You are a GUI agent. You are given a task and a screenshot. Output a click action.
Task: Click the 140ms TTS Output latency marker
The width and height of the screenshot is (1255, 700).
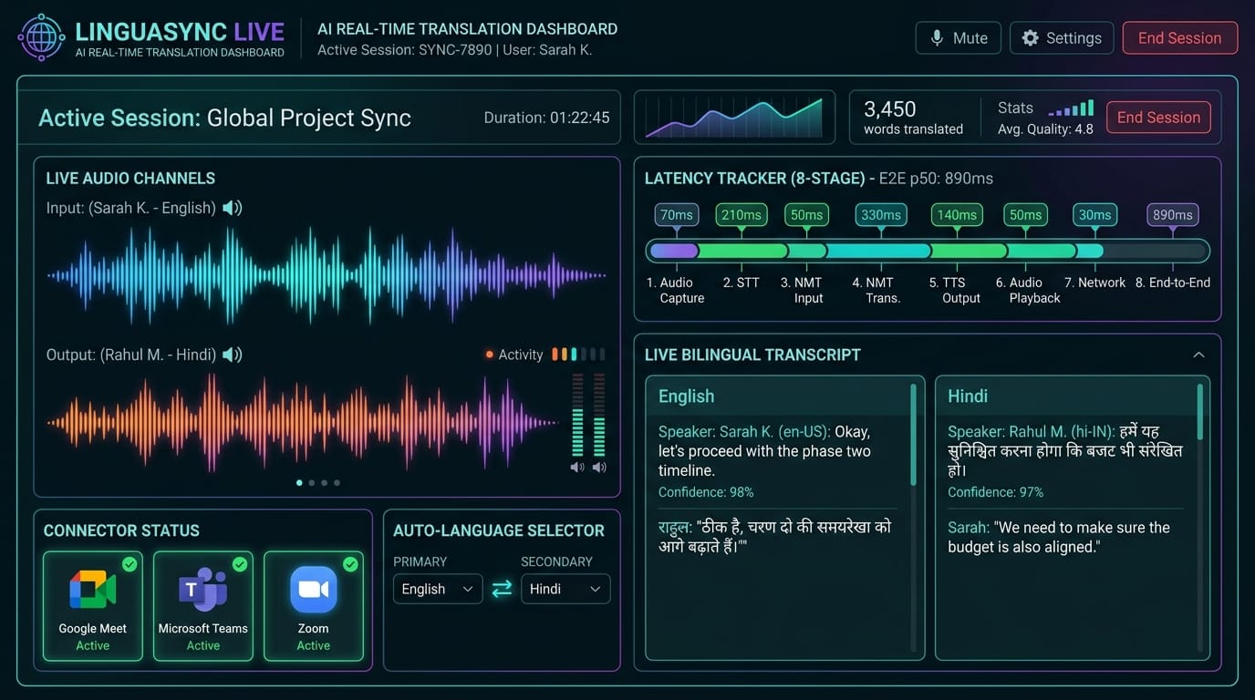pyautogui.click(x=957, y=215)
